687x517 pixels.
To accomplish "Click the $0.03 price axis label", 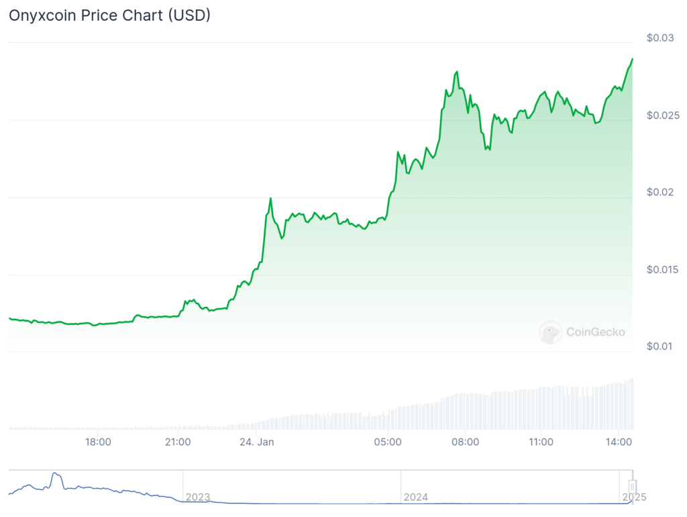I will pyautogui.click(x=660, y=38).
